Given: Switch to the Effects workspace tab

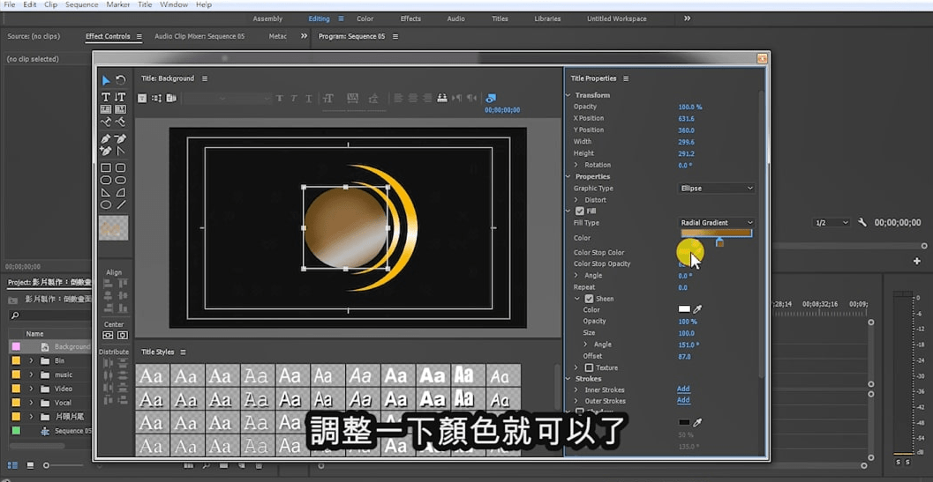Looking at the screenshot, I should click(410, 19).
